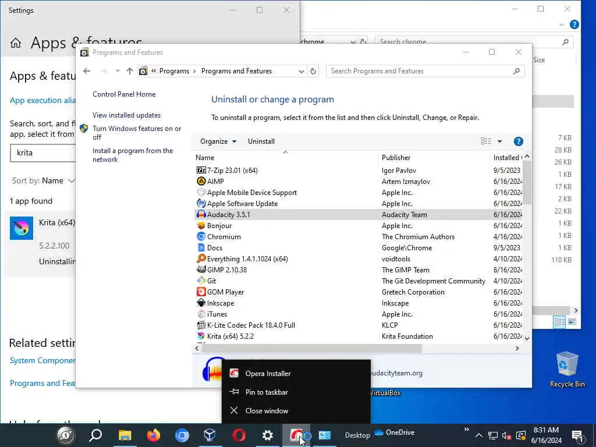Go up one level in Control Panel
The image size is (596, 447).
click(130, 71)
